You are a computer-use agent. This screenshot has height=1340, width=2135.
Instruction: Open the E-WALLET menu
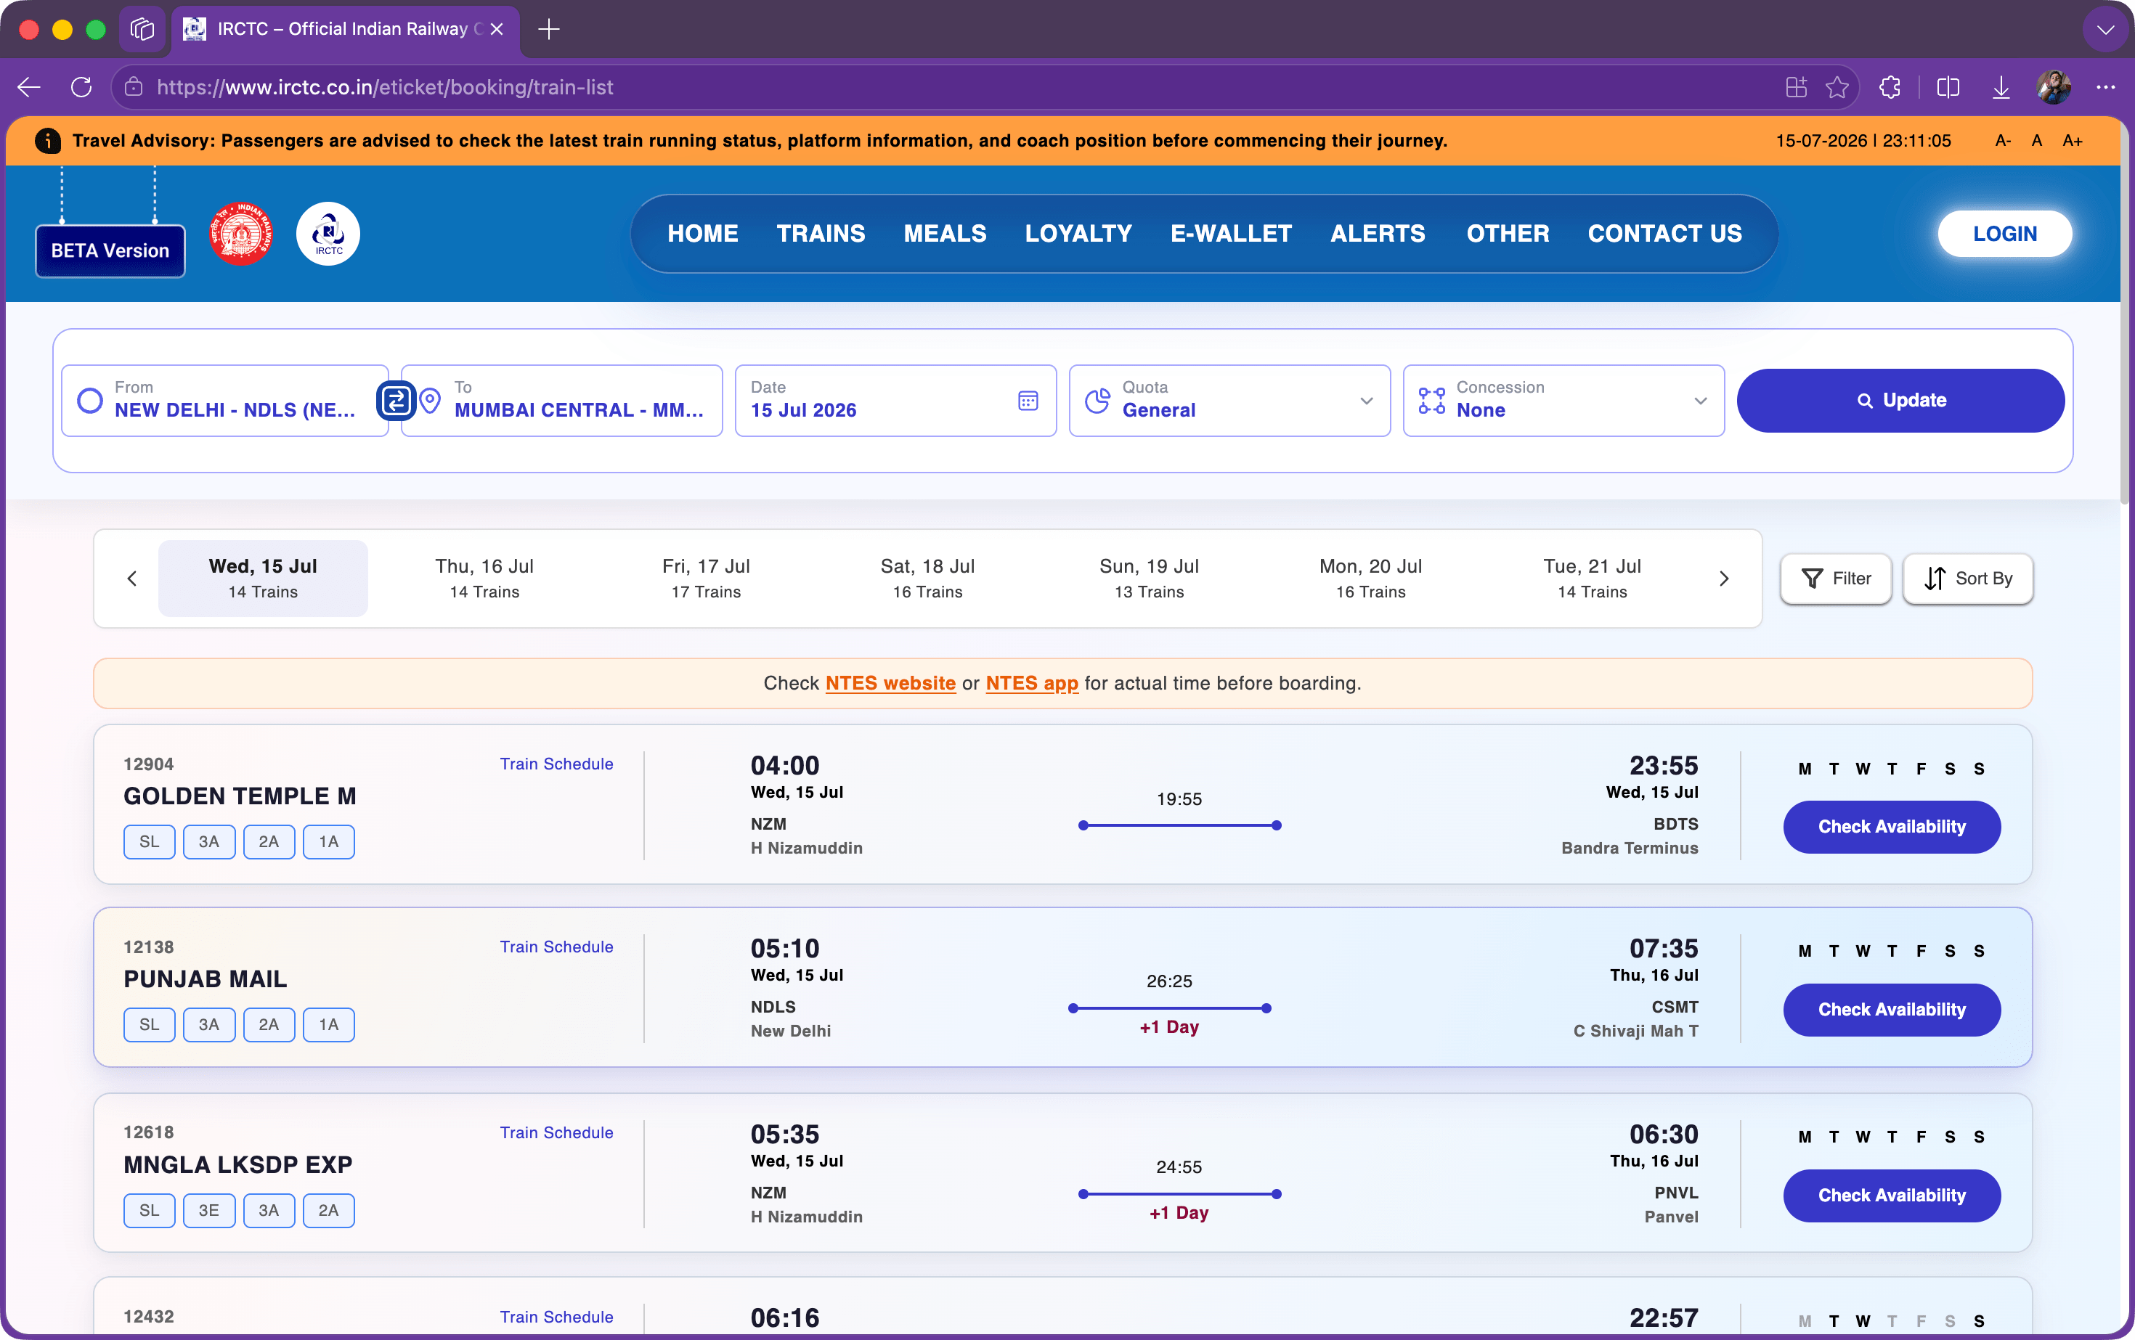tap(1232, 234)
